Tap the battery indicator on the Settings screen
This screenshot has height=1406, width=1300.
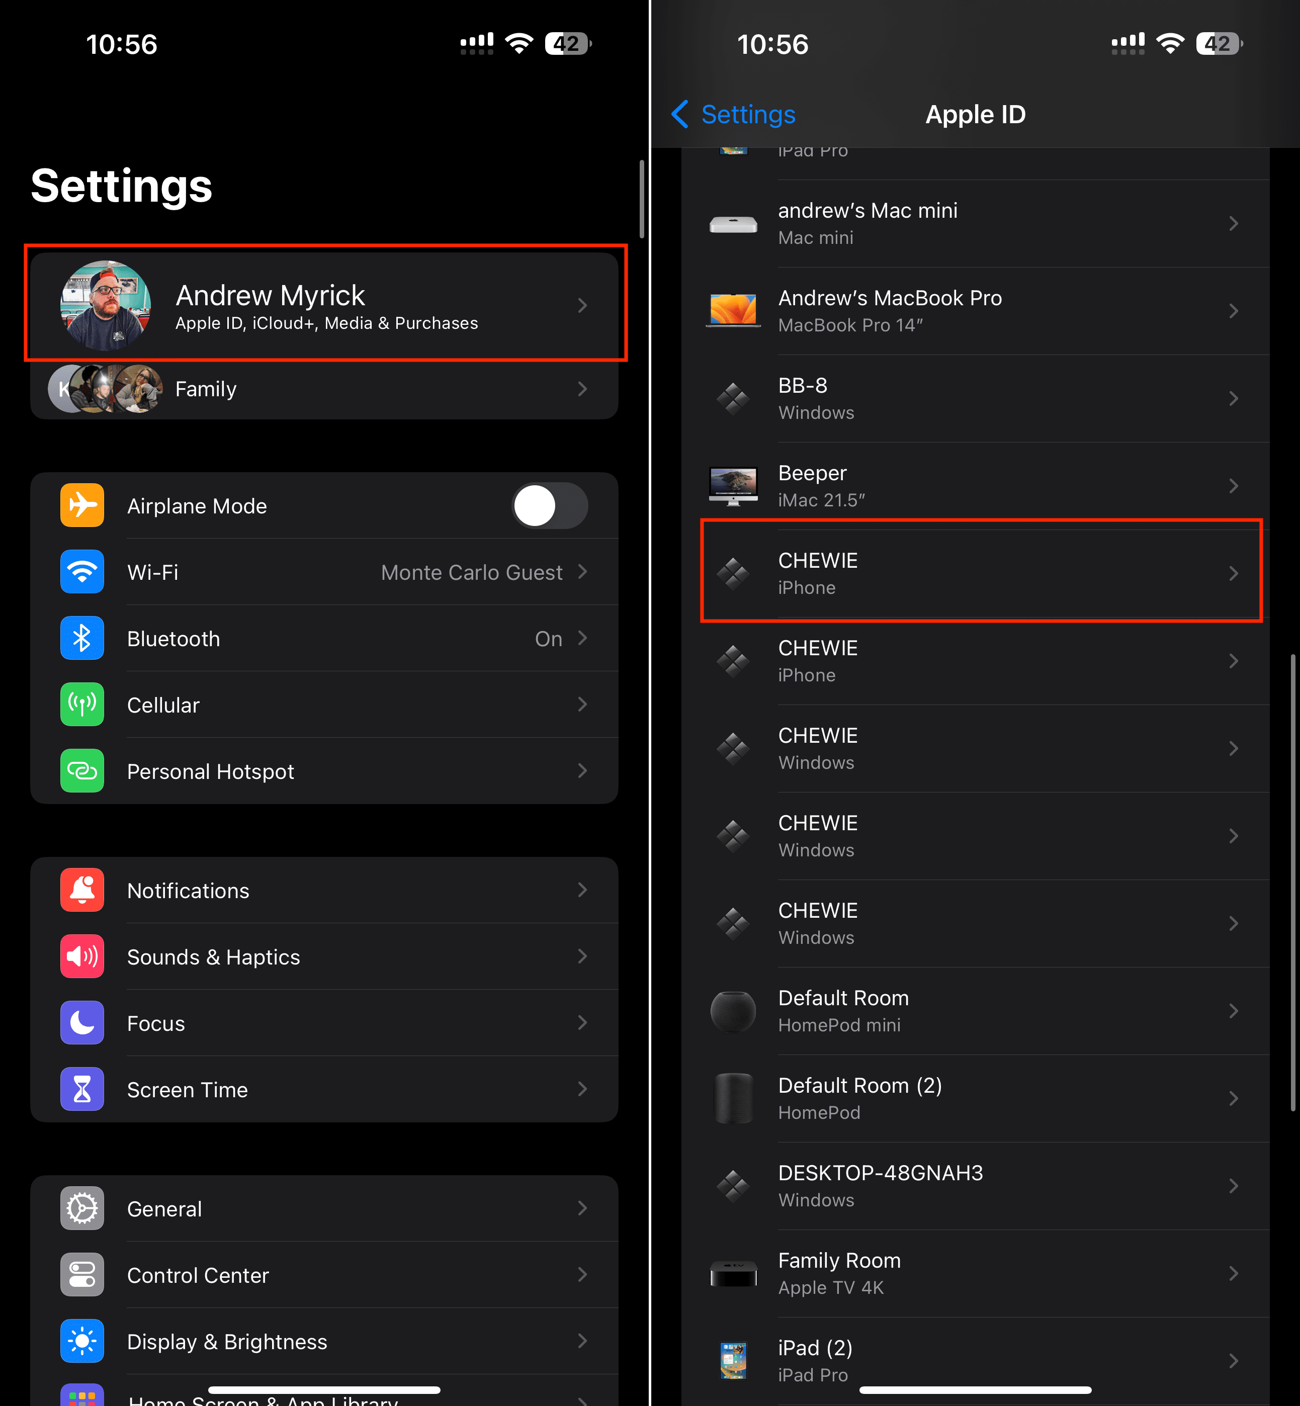[568, 44]
